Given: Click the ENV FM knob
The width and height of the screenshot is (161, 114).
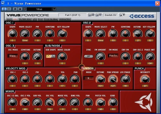Looking at the screenshot, I should pos(125,57).
